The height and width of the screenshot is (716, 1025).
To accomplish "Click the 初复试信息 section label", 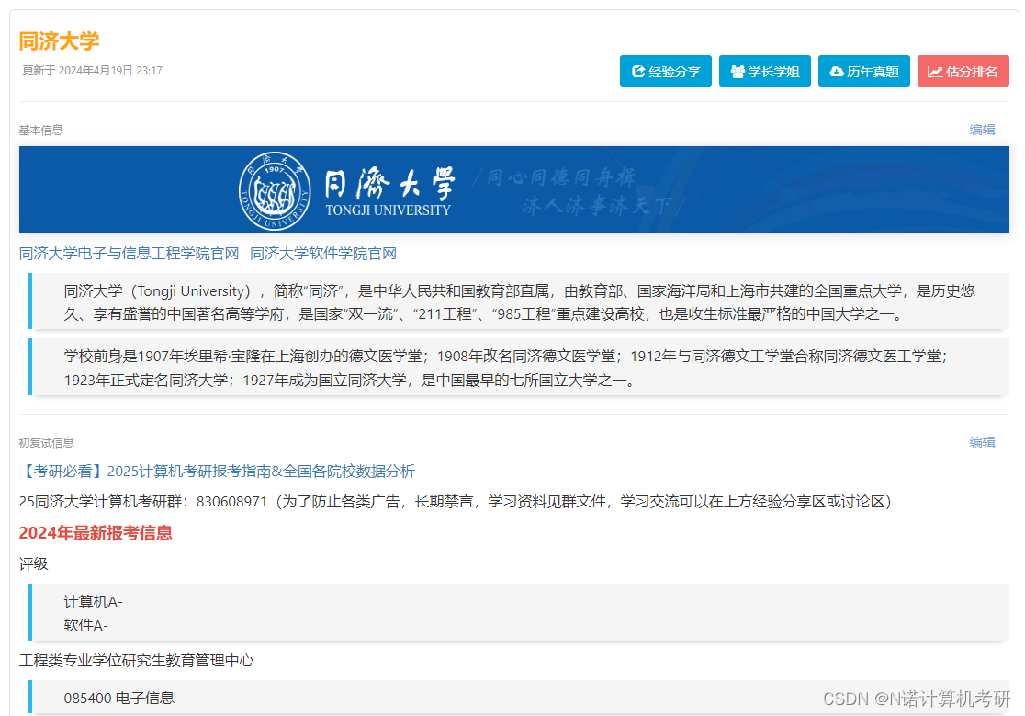I will pyautogui.click(x=46, y=443).
